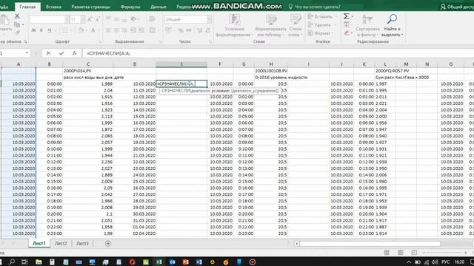Toggle italic (К) formatting
474x266 pixels.
point(41,30)
